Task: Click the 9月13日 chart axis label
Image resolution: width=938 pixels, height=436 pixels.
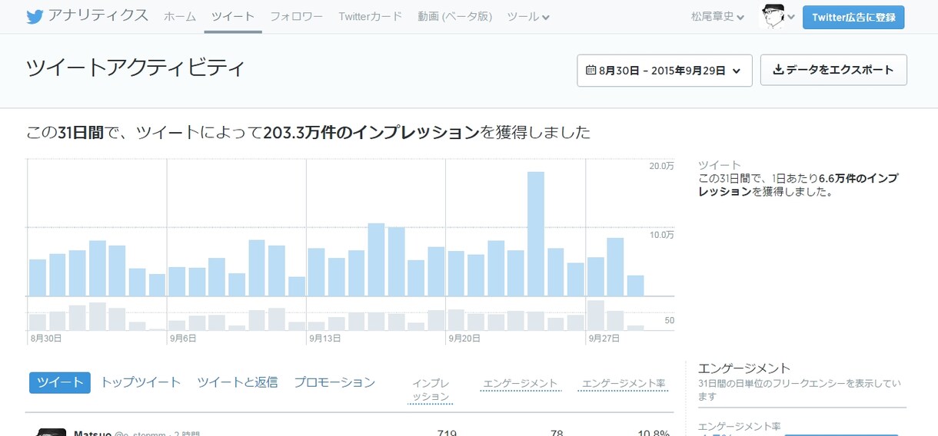Action: (325, 338)
